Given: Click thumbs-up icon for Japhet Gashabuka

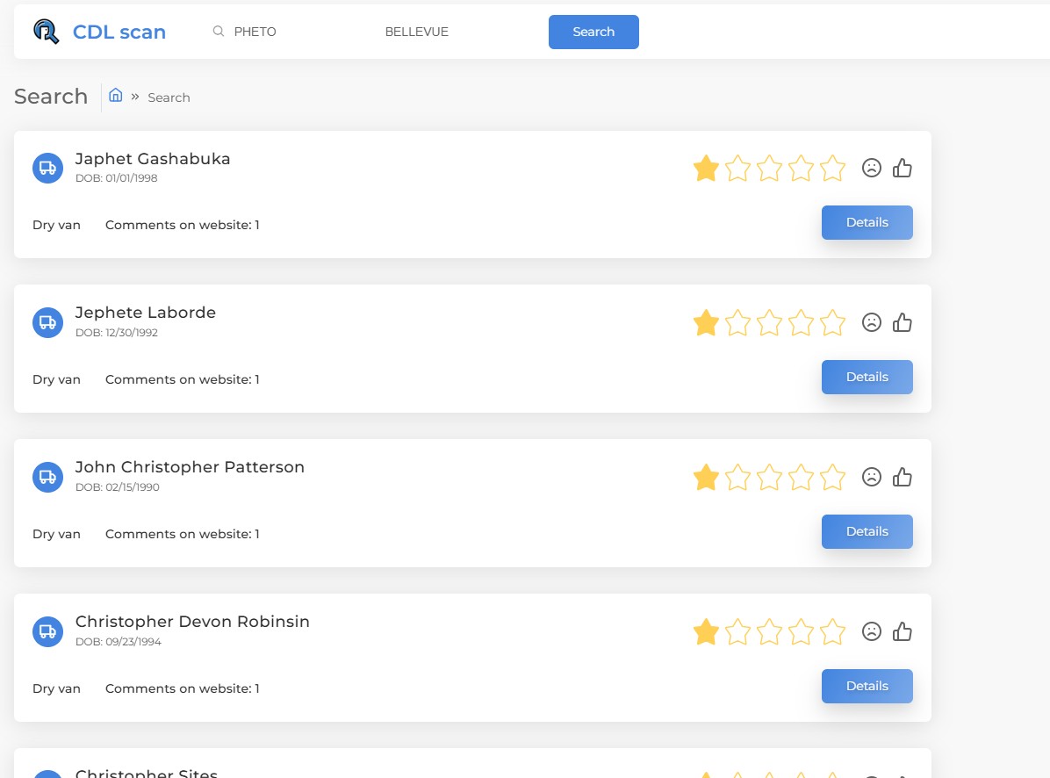Looking at the screenshot, I should [902, 168].
